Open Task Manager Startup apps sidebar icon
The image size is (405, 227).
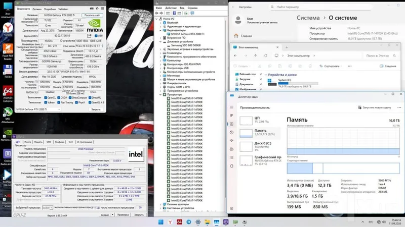[x=232, y=141]
